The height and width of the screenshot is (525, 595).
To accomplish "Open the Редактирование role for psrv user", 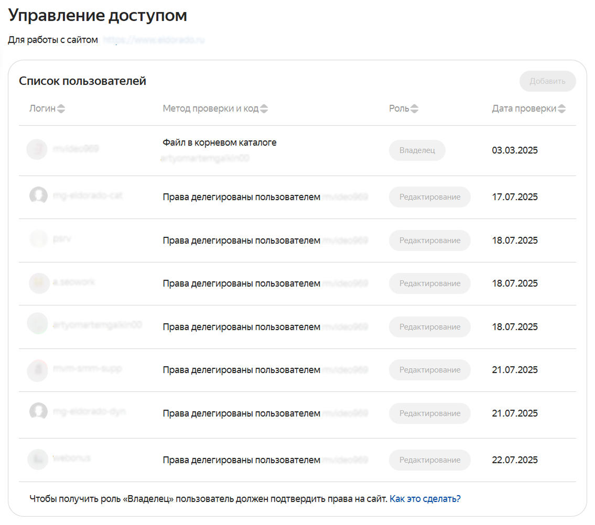I will coord(429,240).
